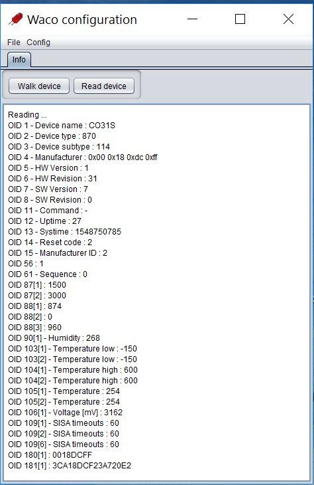
Task: Click the 'OID 56 : 1' line
Action: click(26, 264)
